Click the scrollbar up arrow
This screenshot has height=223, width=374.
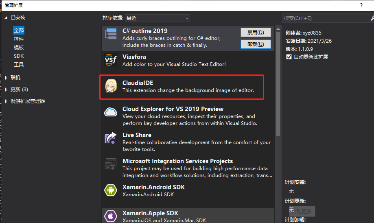click(278, 29)
